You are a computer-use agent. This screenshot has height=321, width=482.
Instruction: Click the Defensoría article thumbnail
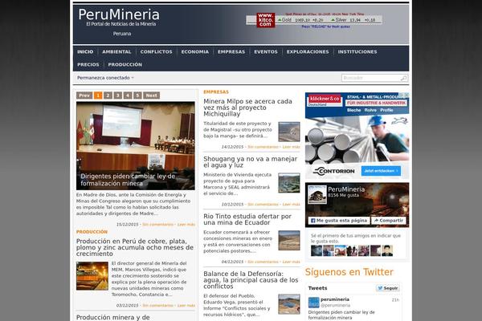coord(289,304)
